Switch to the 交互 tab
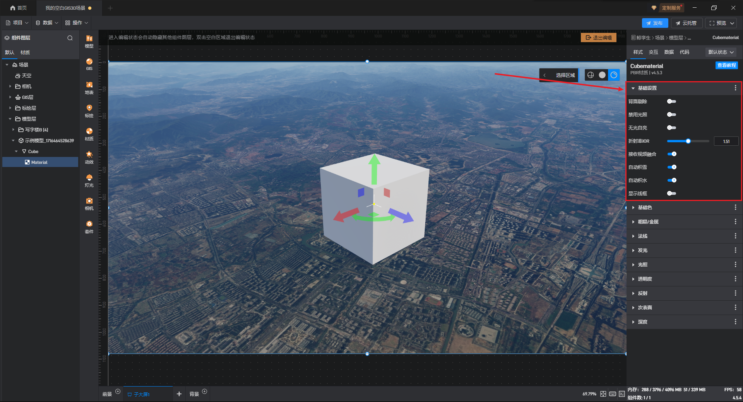The width and height of the screenshot is (743, 402). [x=653, y=52]
